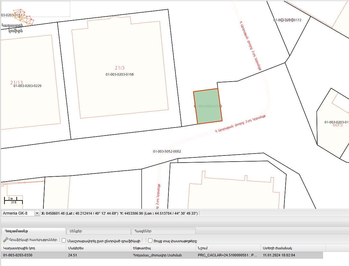Click the 'Նշում' column header
Screen dimensions: 349x266
[x=228, y=248]
